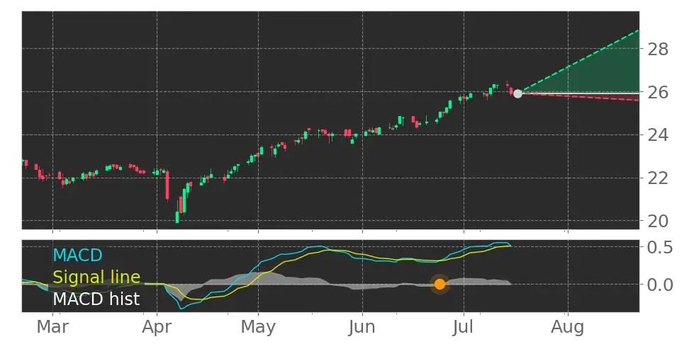Click the red dashed downside projection line
Viewport: 689px width, 344px height.
click(579, 97)
